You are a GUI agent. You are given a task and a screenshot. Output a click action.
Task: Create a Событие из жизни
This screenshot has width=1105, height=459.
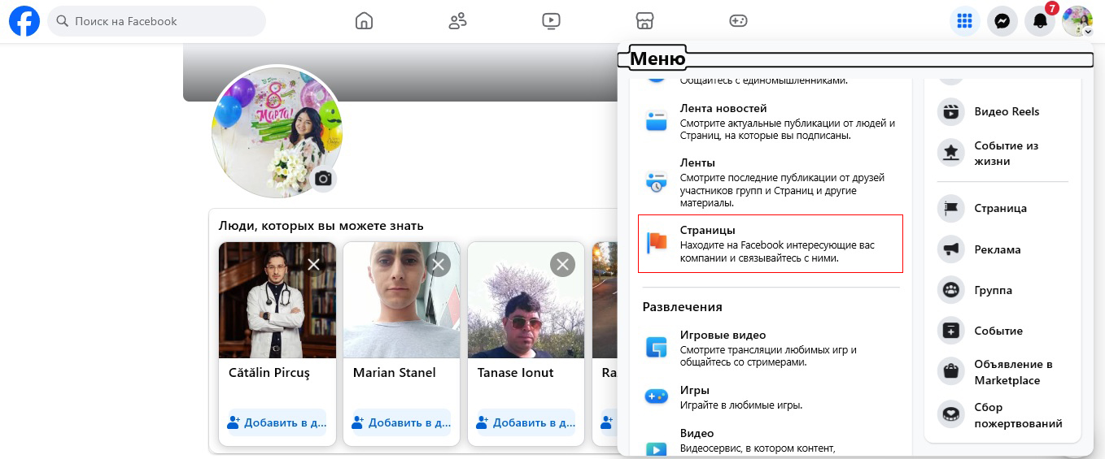(1002, 154)
